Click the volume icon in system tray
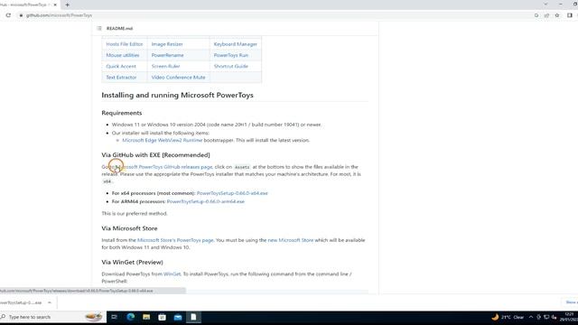Image resolution: width=578 pixels, height=325 pixels. click(554, 317)
